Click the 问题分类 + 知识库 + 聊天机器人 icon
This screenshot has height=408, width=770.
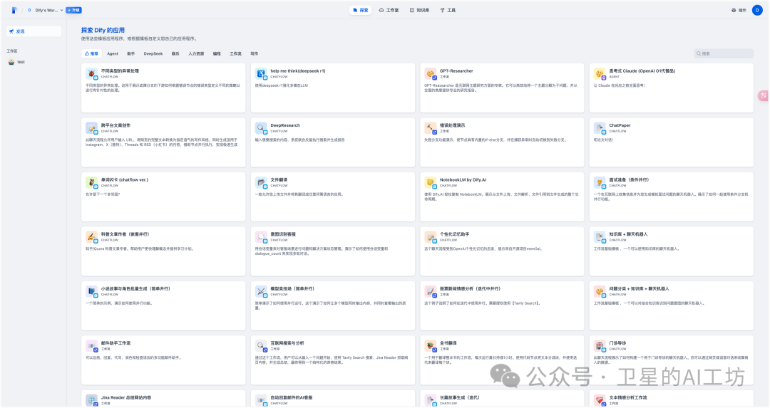[x=600, y=292]
